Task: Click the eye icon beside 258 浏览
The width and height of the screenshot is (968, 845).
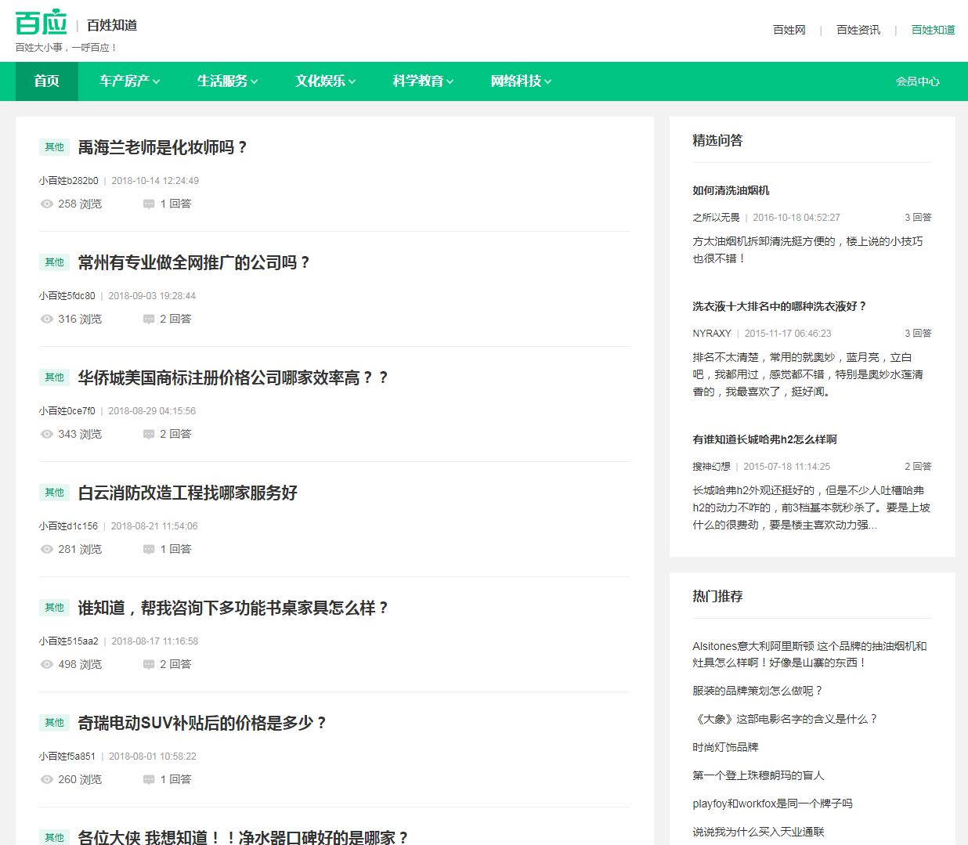Action: 47,204
